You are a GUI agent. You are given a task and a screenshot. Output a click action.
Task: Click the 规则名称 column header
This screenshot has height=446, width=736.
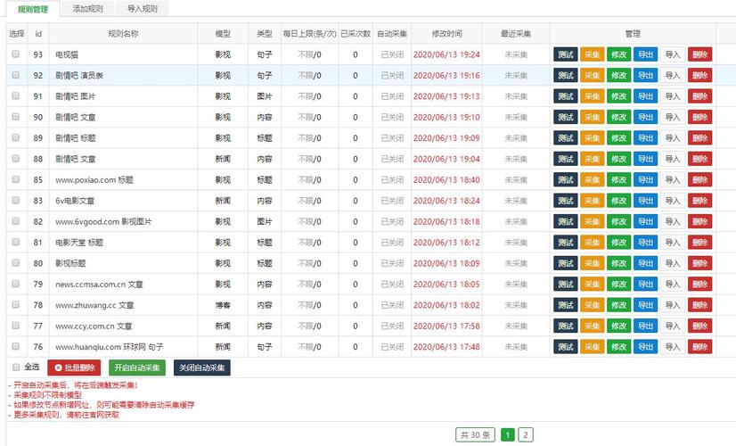[123, 34]
